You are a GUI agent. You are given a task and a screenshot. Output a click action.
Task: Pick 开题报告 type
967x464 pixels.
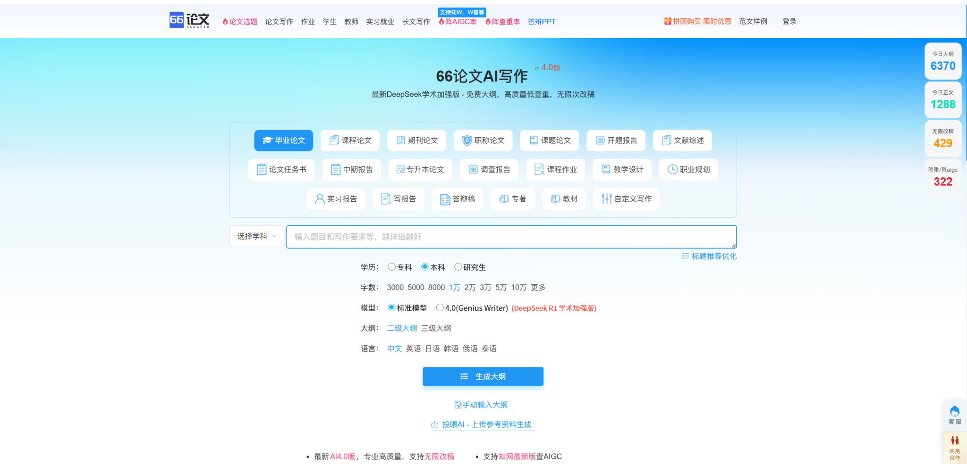(616, 141)
